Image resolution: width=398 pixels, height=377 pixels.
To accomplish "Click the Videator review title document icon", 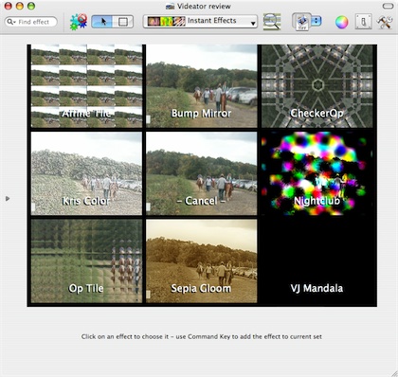I will coord(171,6).
